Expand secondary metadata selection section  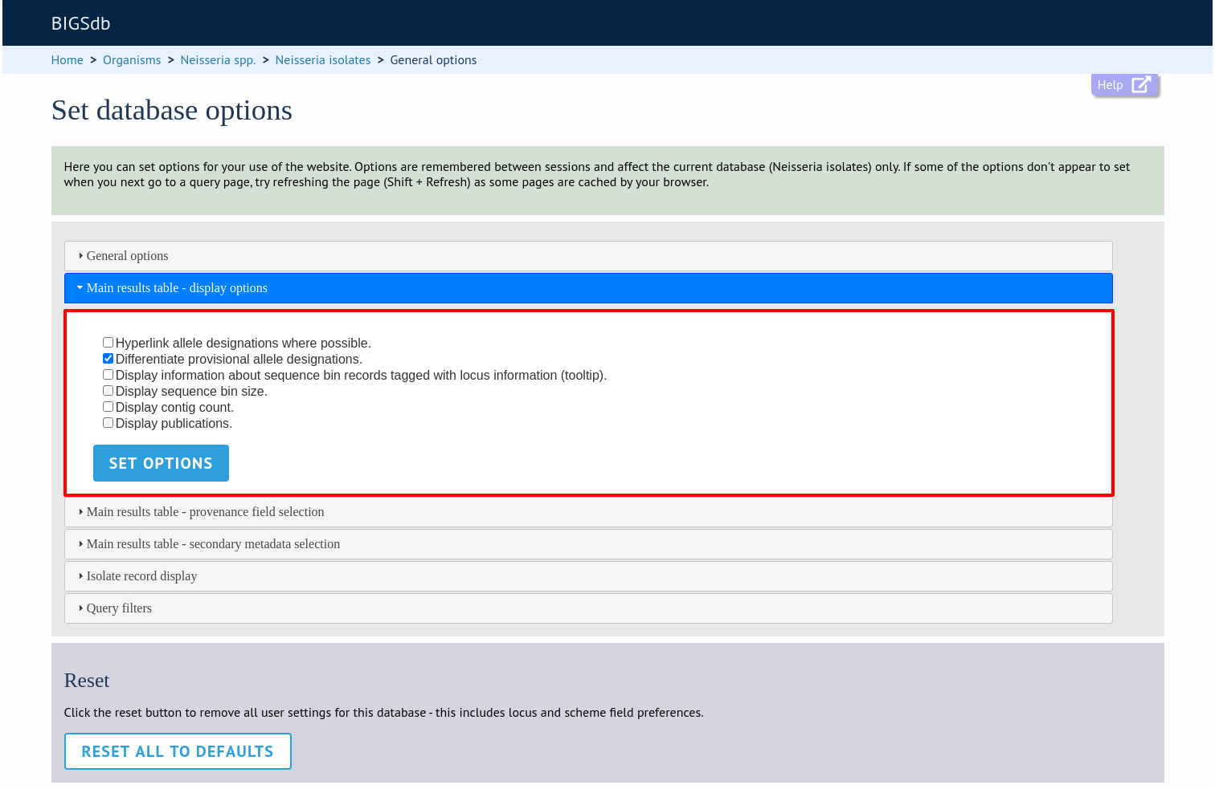(x=588, y=544)
